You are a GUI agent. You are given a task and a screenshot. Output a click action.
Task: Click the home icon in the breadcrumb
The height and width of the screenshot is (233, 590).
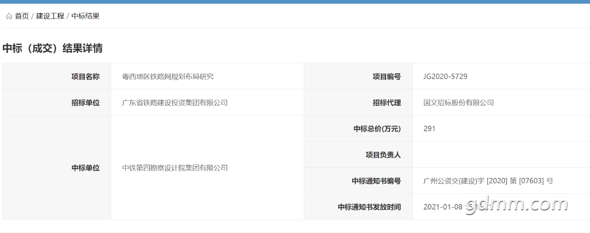(9, 16)
